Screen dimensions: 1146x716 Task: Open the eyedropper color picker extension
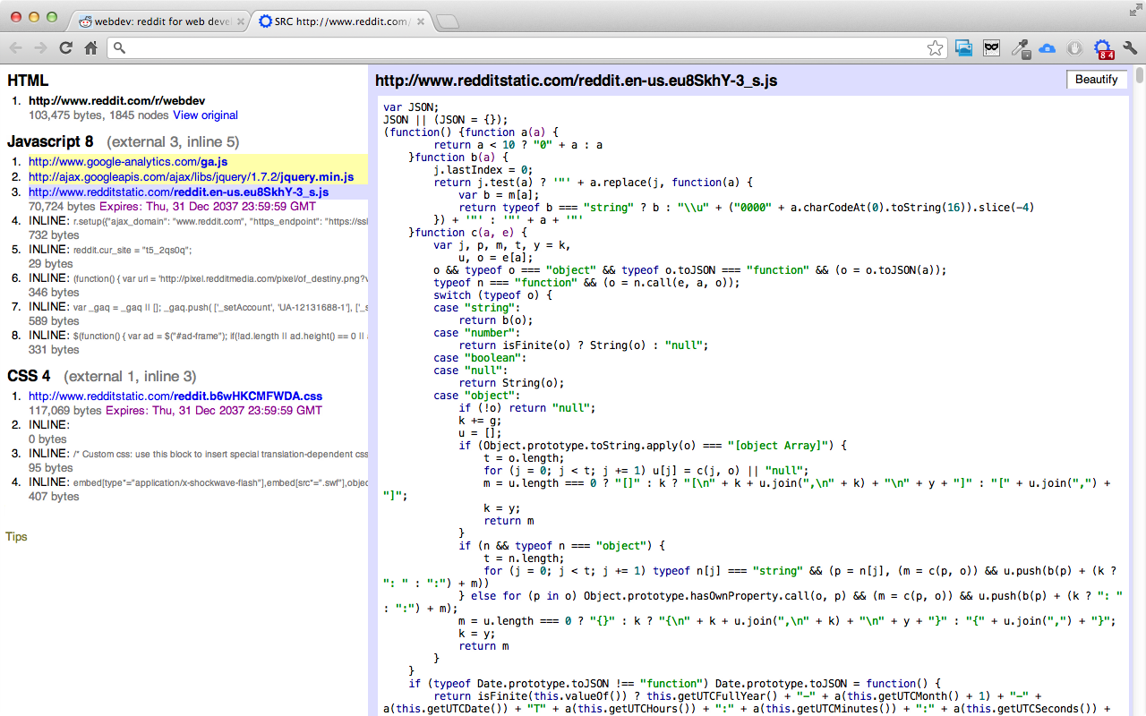click(1020, 48)
